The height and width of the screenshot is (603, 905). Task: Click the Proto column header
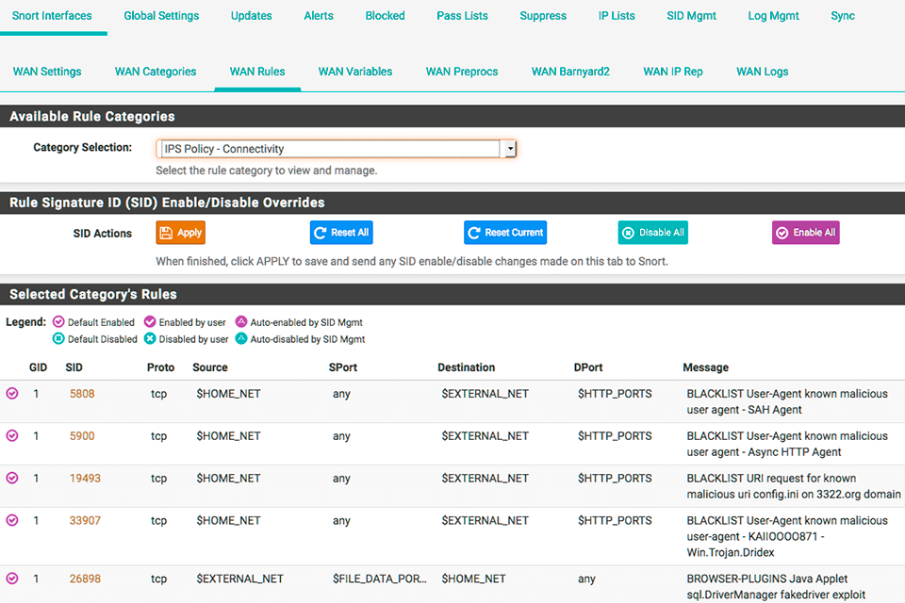pos(160,367)
